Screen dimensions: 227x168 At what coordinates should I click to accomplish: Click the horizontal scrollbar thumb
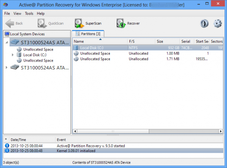point(113,131)
